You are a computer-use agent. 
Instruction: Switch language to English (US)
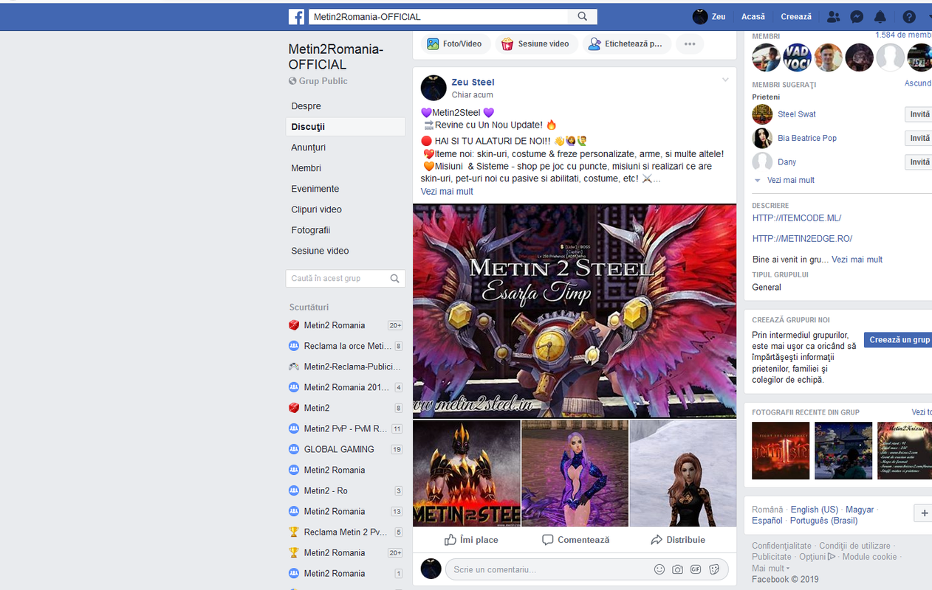815,510
